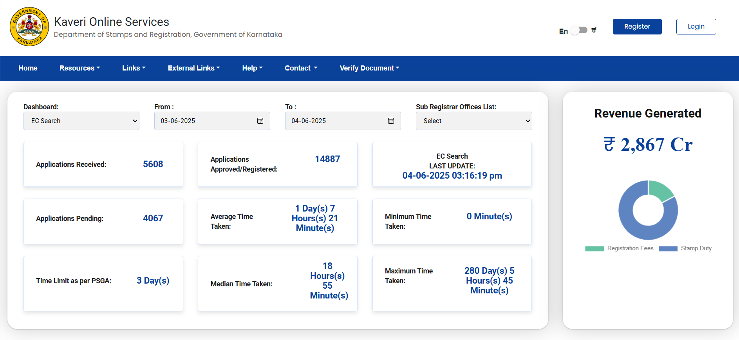This screenshot has height=340, width=739.
Task: Click the revenue amount ₹ 2,867 Cr
Action: [648, 145]
